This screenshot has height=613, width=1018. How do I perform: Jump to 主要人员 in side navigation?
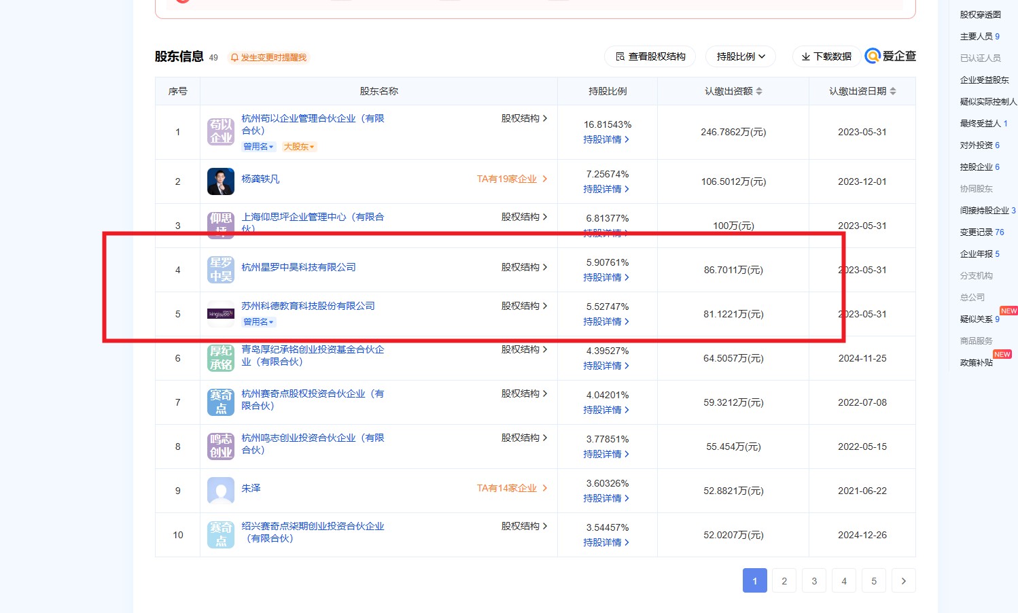pyautogui.click(x=979, y=37)
